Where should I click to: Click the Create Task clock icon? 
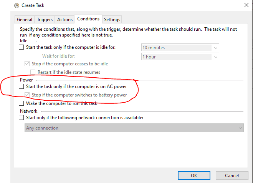tap(17, 5)
